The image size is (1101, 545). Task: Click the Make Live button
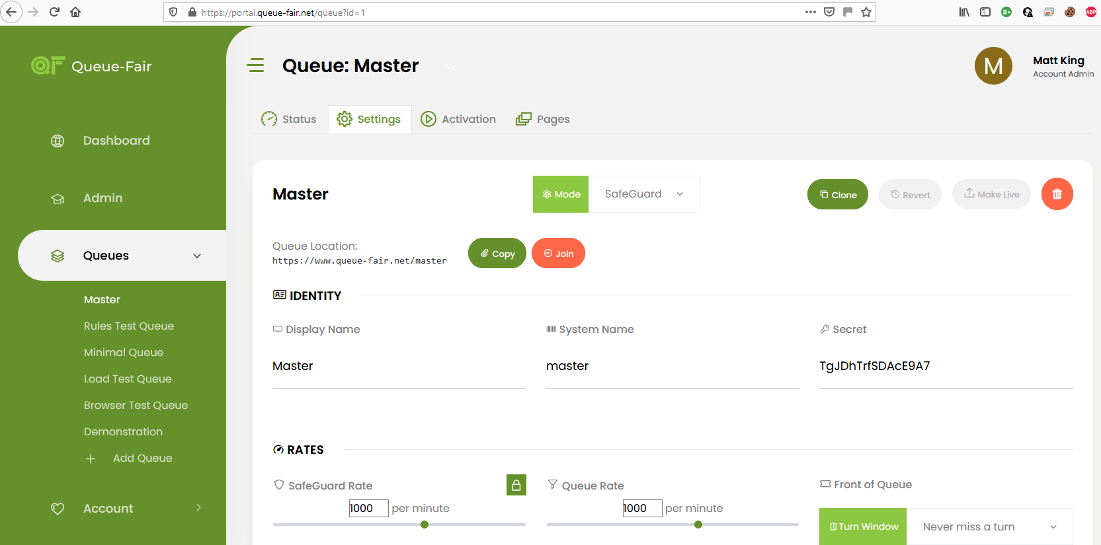(x=991, y=194)
